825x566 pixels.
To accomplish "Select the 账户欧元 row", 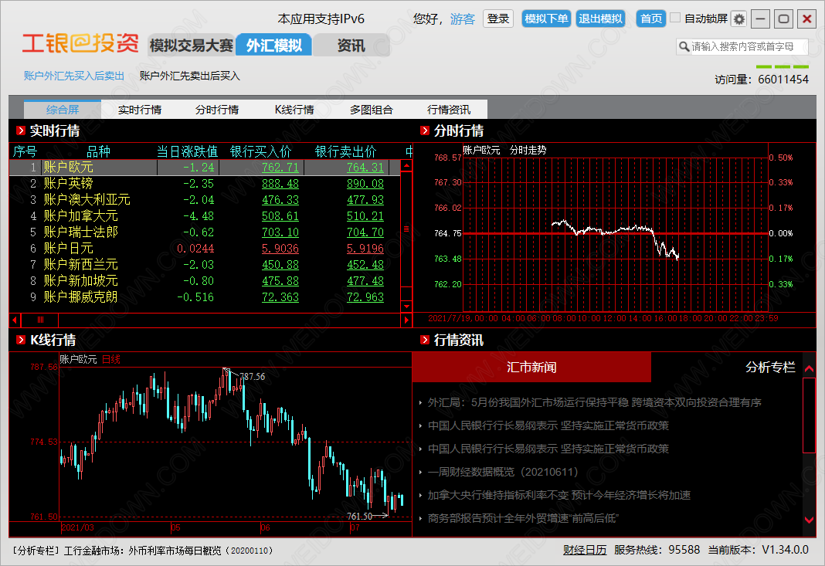I will [205, 168].
